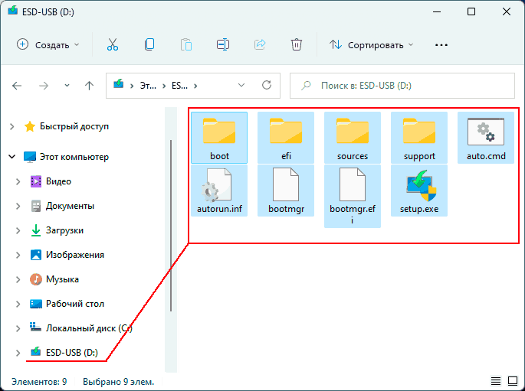Close the ESD-USB window
The width and height of the screenshot is (525, 391).
click(507, 11)
